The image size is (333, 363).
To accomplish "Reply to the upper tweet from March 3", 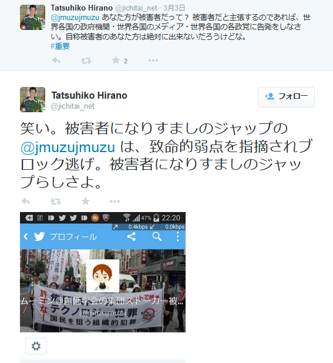I will click(x=56, y=60).
